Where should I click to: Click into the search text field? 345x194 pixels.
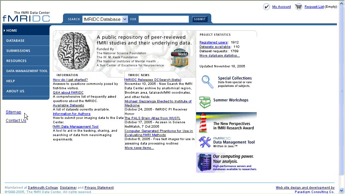[163, 19]
